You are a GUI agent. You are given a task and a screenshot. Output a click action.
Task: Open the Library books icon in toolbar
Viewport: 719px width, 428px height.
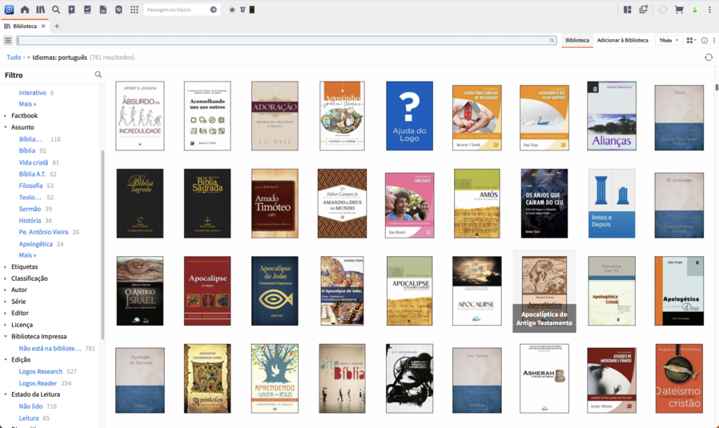click(x=40, y=9)
